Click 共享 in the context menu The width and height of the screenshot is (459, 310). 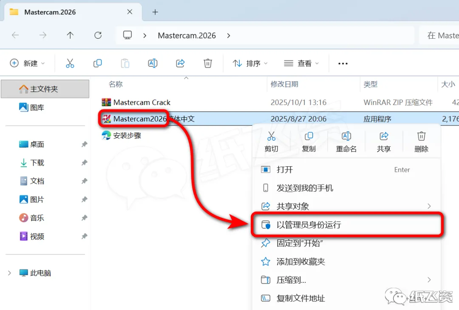(x=384, y=142)
